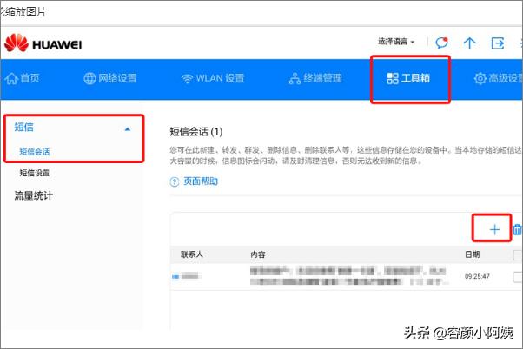Navigate to the 终端管理 tab
This screenshot has width=523, height=349.
coord(314,78)
